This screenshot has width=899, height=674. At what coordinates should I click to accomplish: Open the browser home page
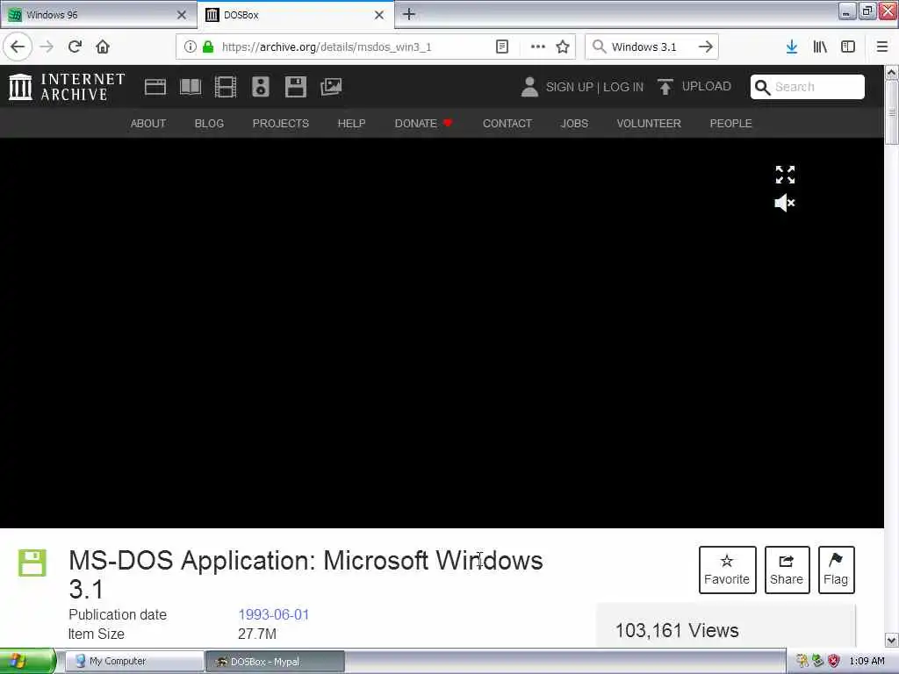(x=103, y=47)
